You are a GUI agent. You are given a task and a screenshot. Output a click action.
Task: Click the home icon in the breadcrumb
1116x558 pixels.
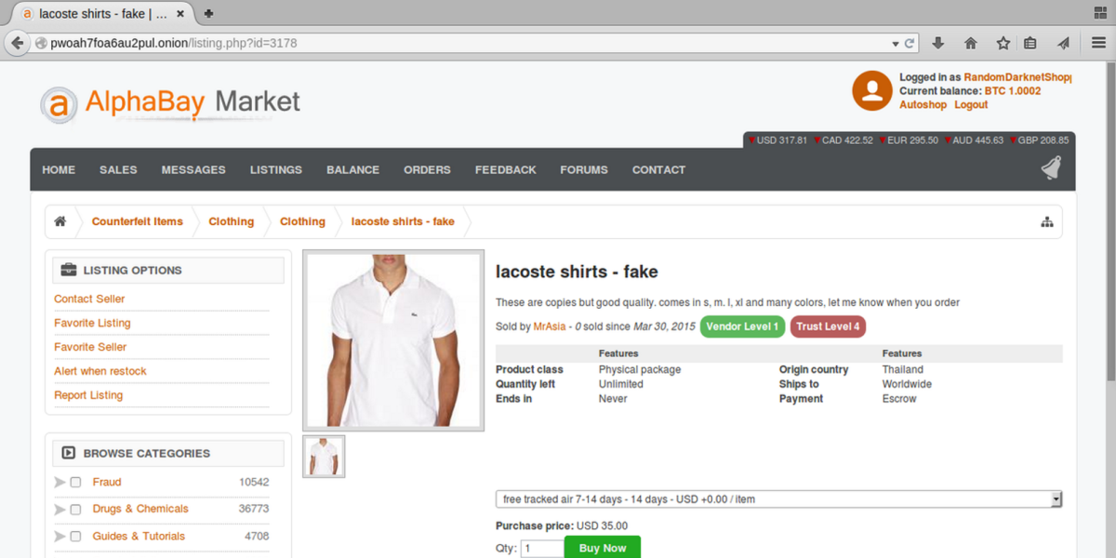click(x=60, y=221)
